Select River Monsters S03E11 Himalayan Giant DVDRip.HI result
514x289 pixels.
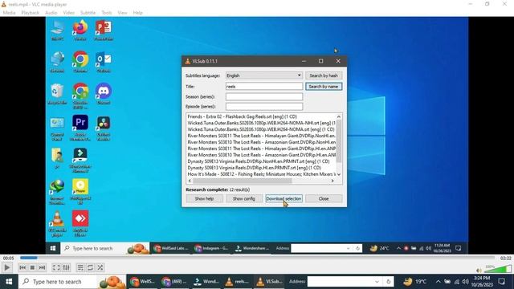(x=261, y=149)
